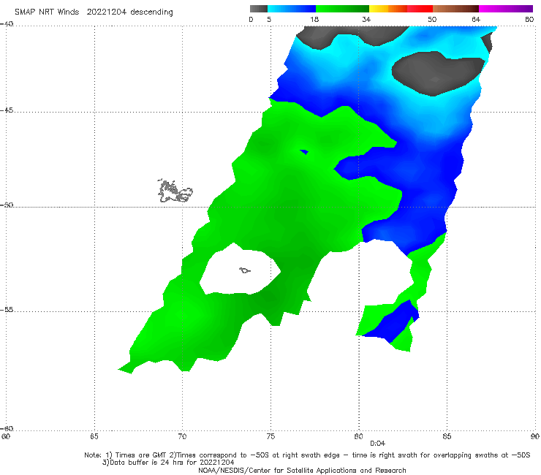
Task: Select the brown 50–64 color bar segment
Action: coord(455,9)
